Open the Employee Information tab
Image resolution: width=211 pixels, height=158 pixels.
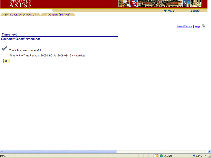coord(20,15)
